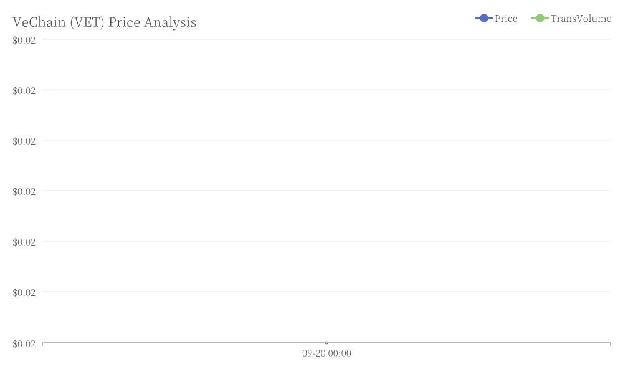Click the bottommost $0.02 y-axis label
Screen dimensions: 623x374
24,344
